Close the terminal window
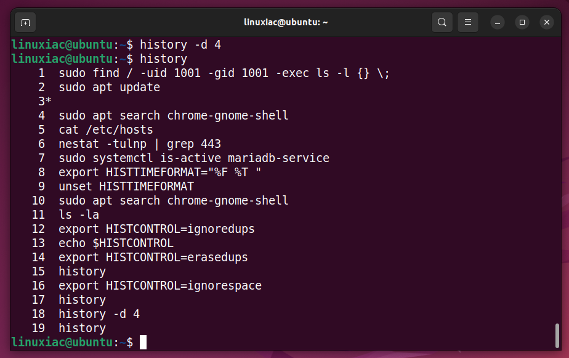The height and width of the screenshot is (358, 569). [547, 23]
